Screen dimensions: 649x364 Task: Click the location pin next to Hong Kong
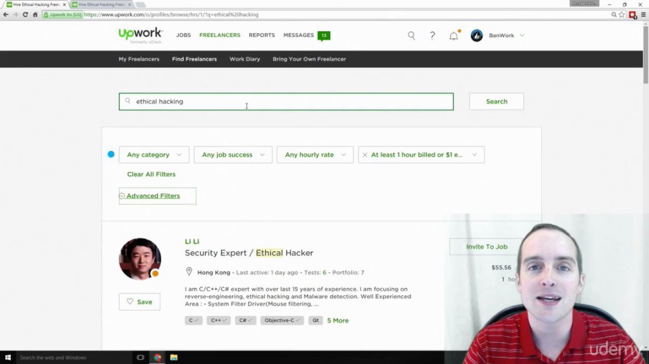(x=189, y=271)
